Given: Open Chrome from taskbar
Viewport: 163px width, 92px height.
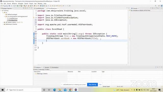Looking at the screenshot, I should tap(70, 90).
